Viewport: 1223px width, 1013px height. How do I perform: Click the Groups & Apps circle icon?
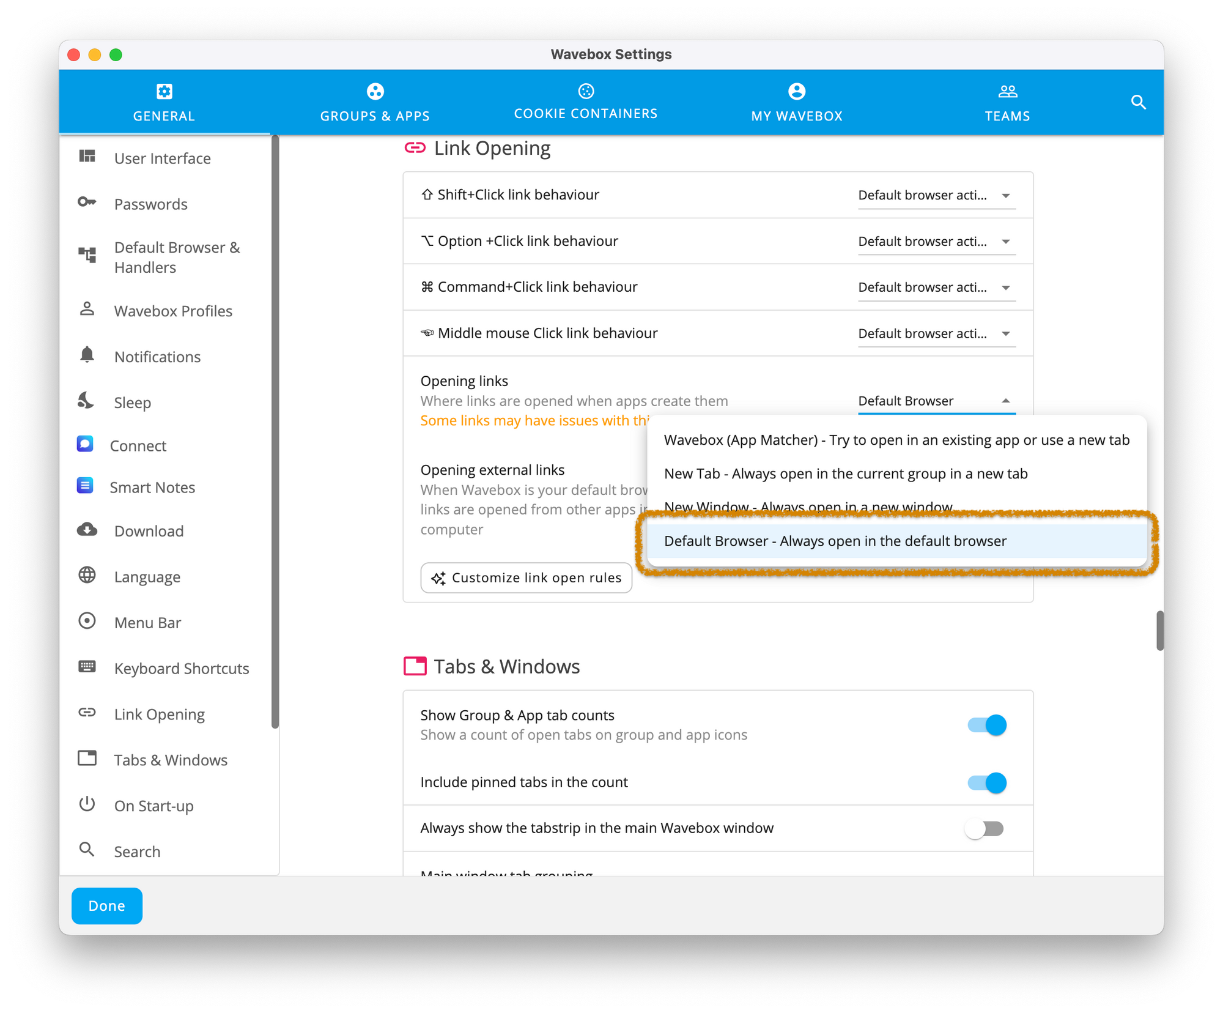point(375,91)
